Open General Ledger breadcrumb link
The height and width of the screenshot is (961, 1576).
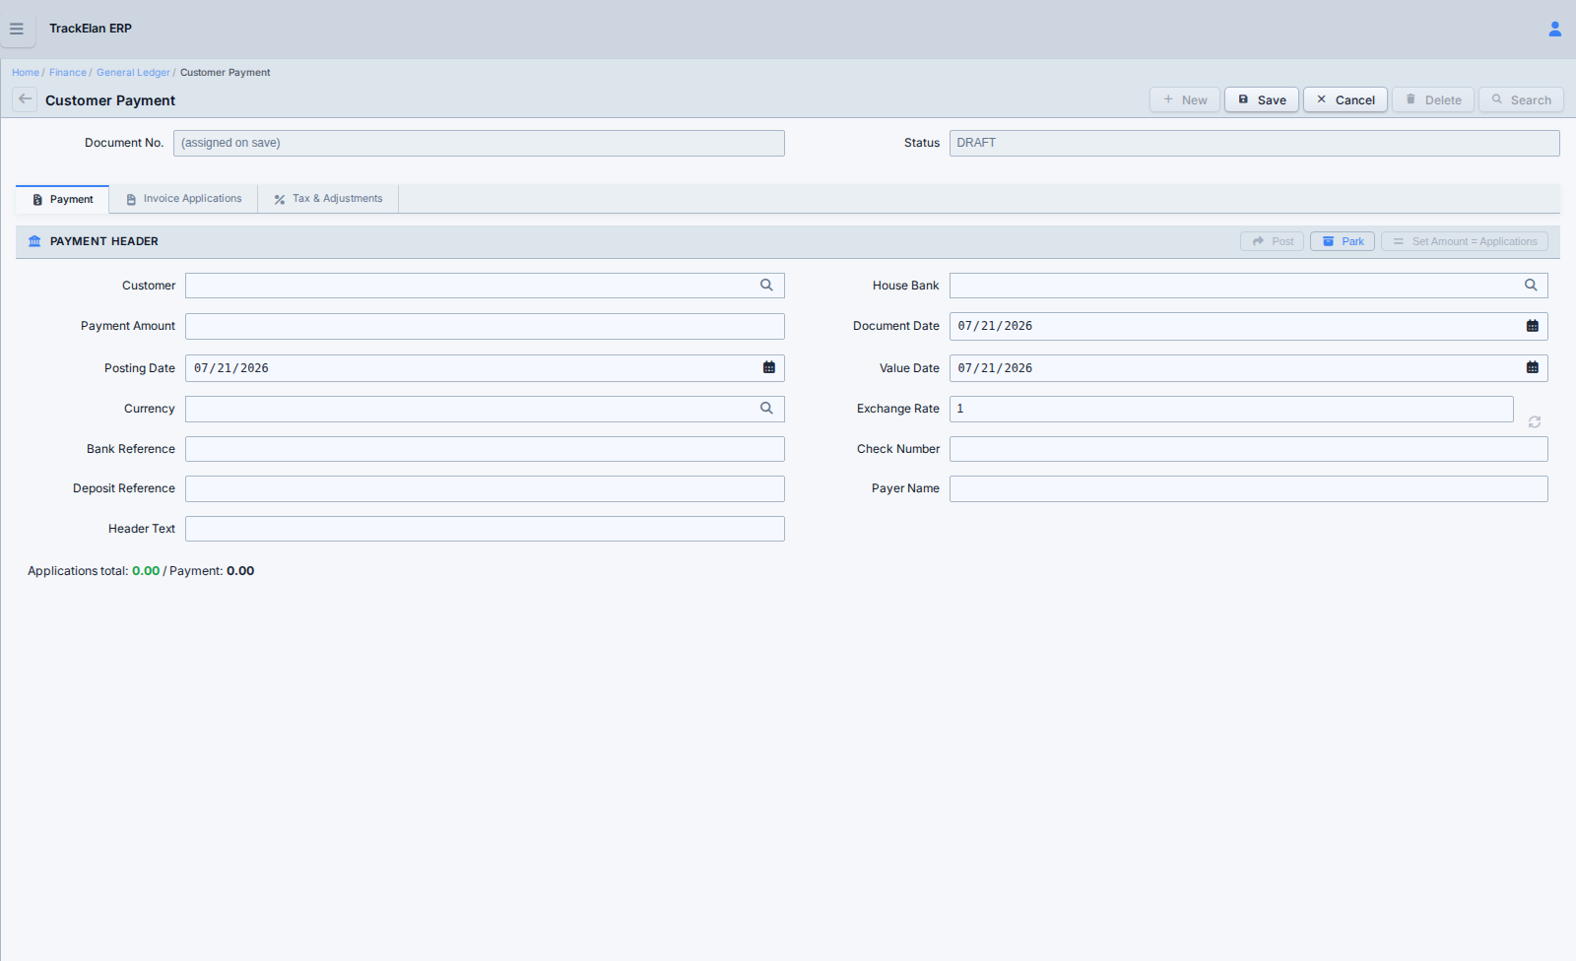(133, 73)
